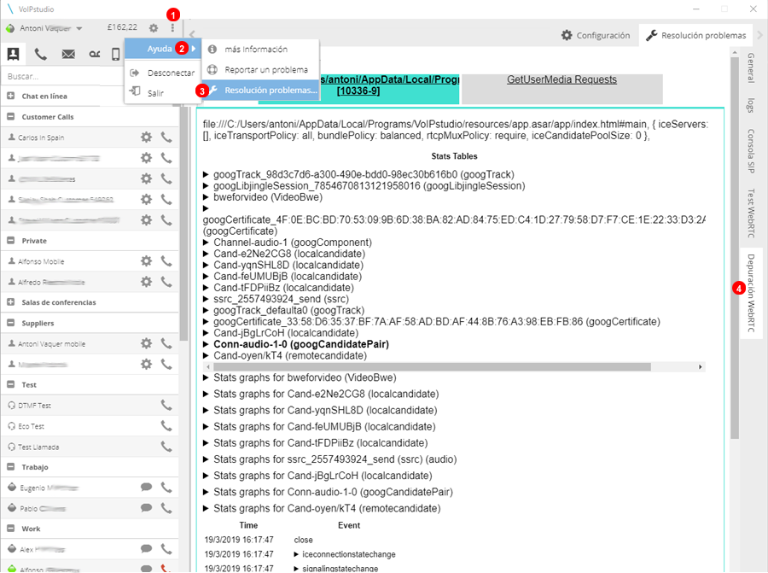Open the dial pad phone icon
The image size is (768, 573).
[x=41, y=55]
